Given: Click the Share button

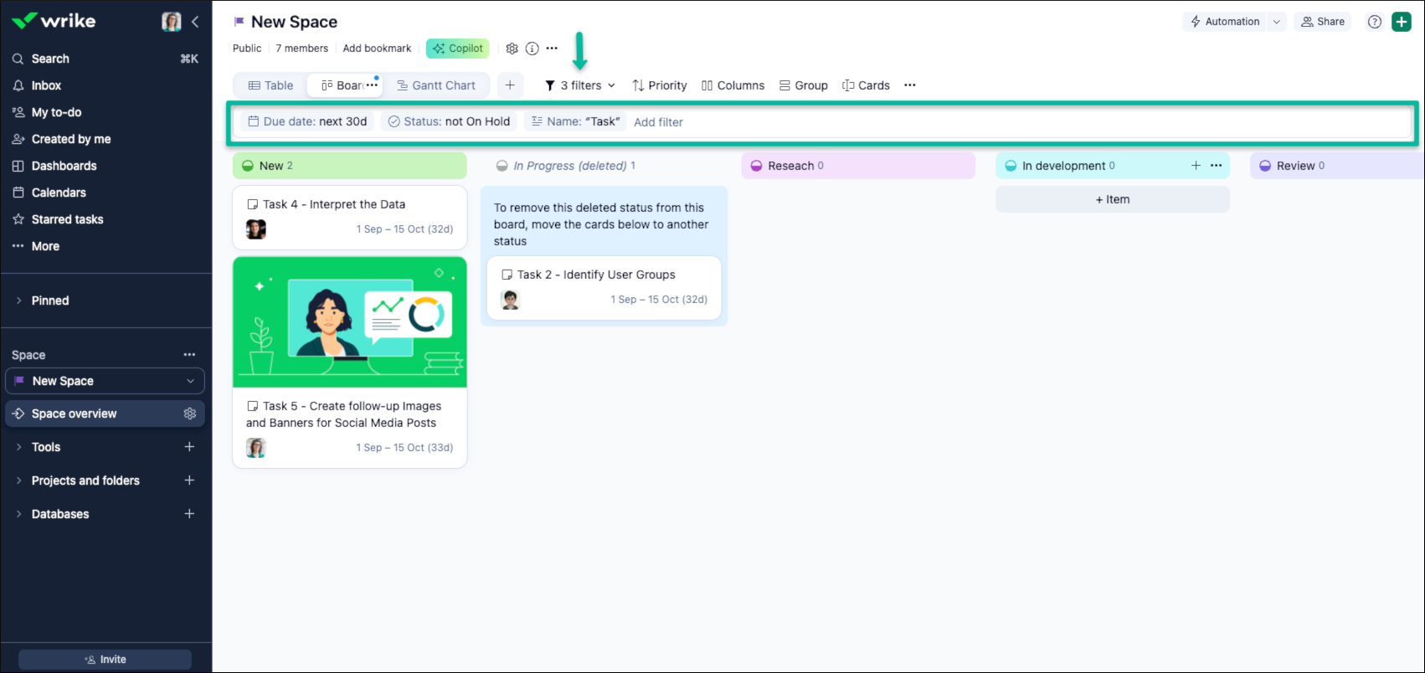Looking at the screenshot, I should tap(1322, 22).
